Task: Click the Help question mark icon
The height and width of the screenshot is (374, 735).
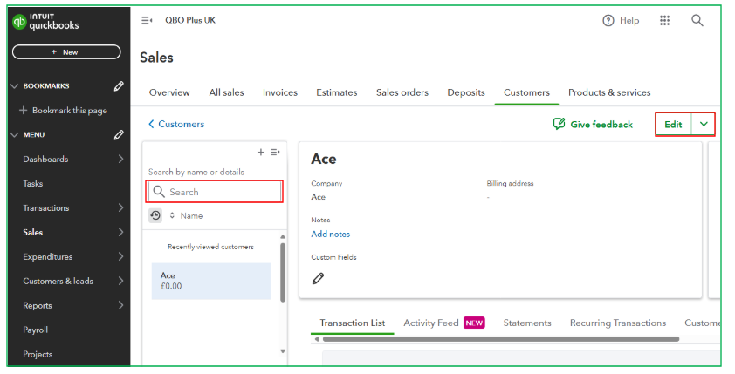Action: tap(608, 21)
